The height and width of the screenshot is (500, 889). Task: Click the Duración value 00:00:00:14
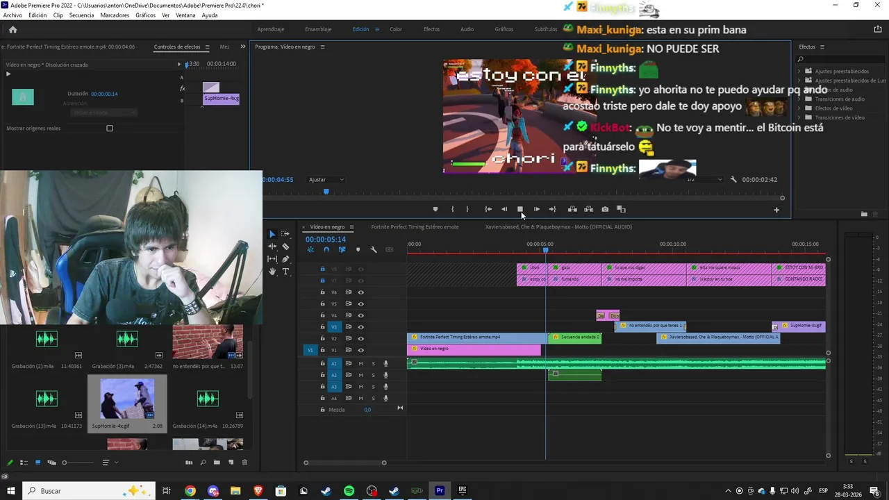(x=104, y=94)
